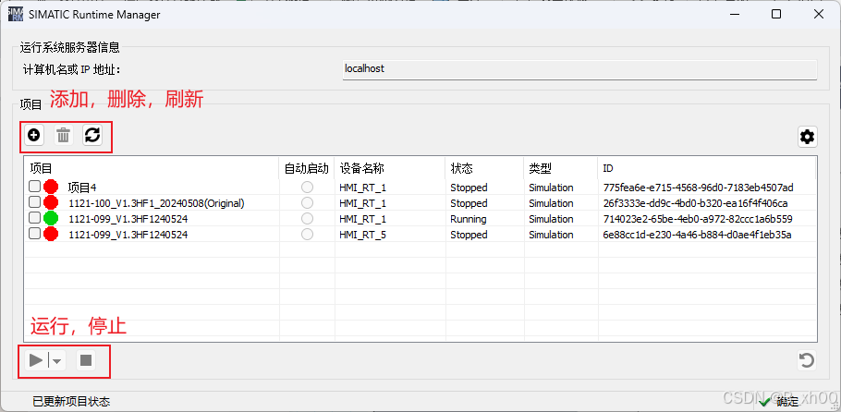
Task: Click the ID column header
Action: 706,168
